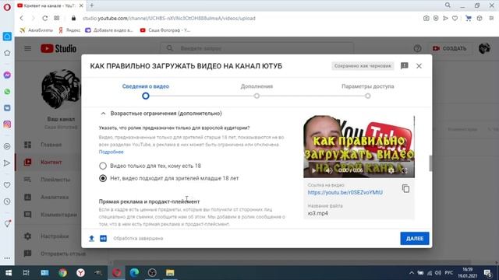Go to 'Параметры доступа' step
Viewport: 499px width, 280px height.
point(367,90)
